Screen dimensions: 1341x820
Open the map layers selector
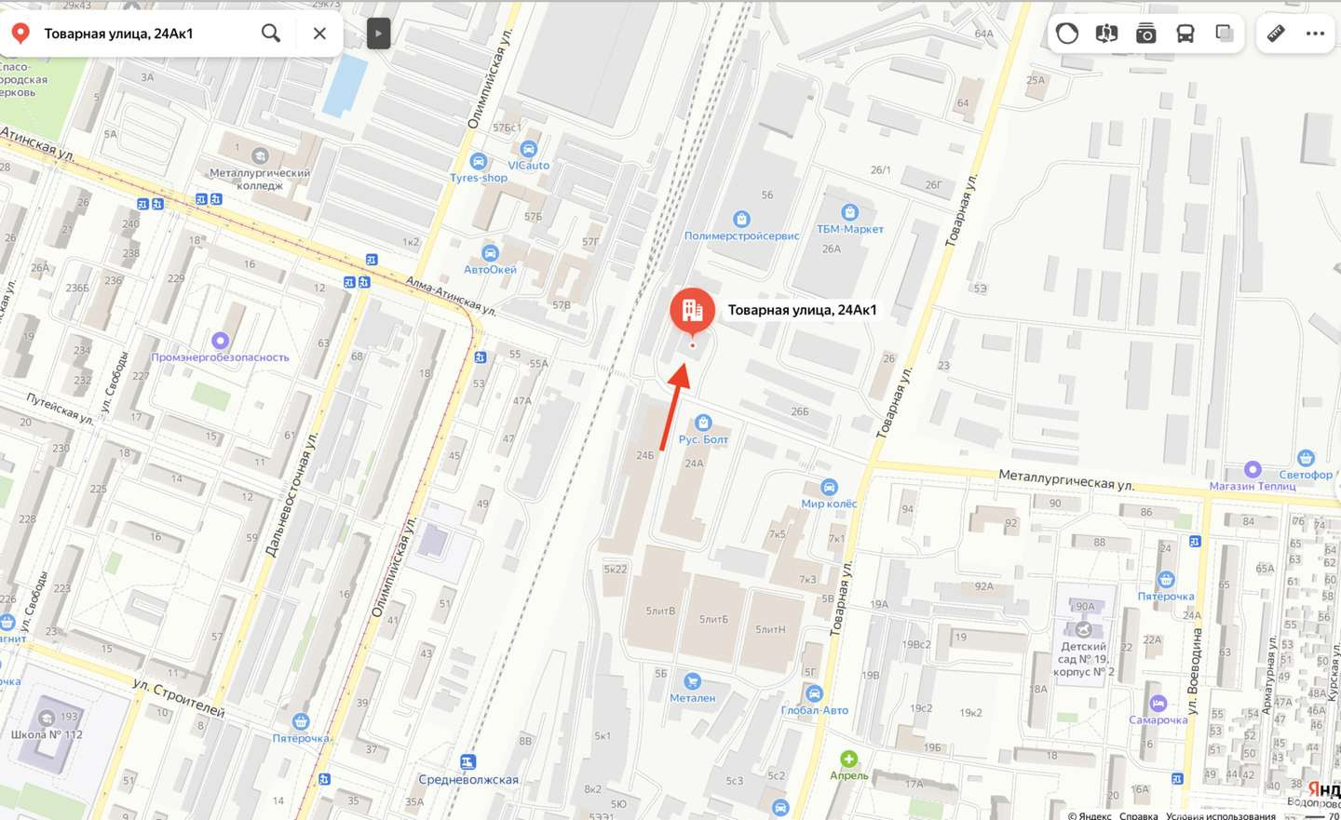point(1225,34)
